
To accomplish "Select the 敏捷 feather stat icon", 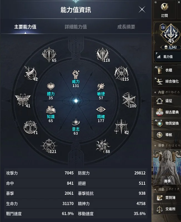I will [101, 87].
